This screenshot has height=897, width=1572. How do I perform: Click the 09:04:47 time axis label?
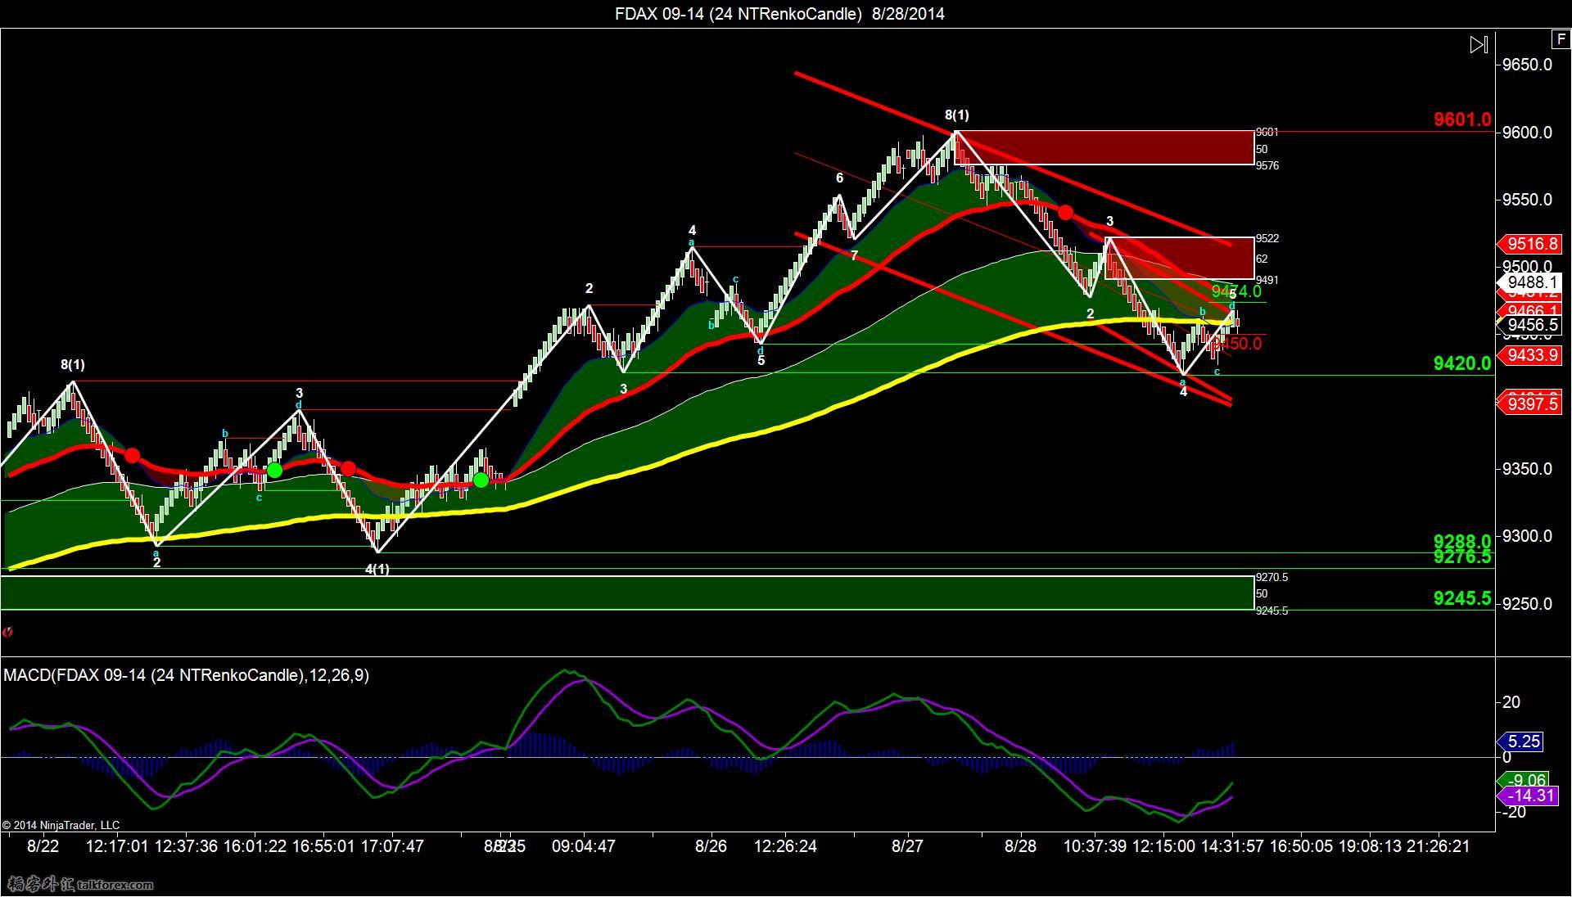583,846
